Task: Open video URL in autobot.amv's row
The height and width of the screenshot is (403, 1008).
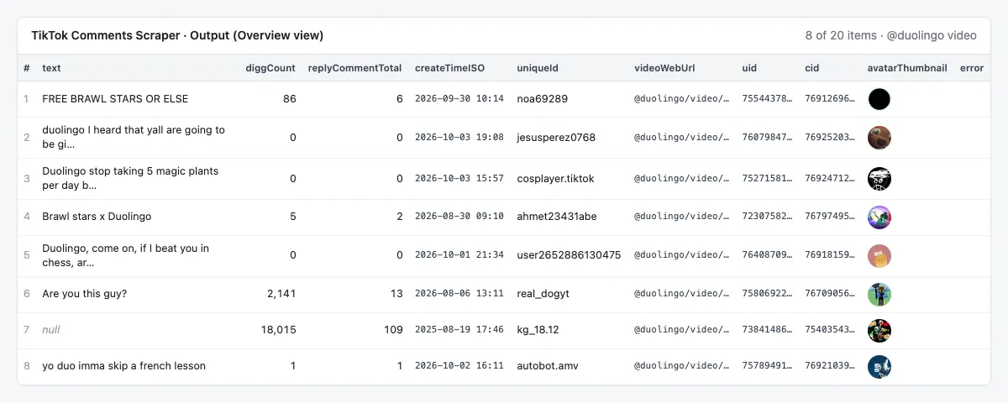Action: coord(681,367)
